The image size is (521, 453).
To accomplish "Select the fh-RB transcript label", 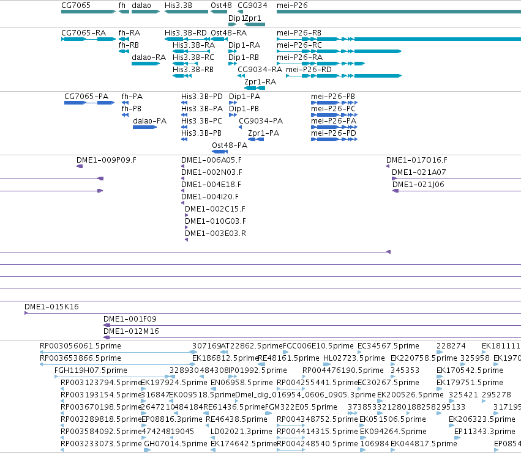I will (x=129, y=45).
